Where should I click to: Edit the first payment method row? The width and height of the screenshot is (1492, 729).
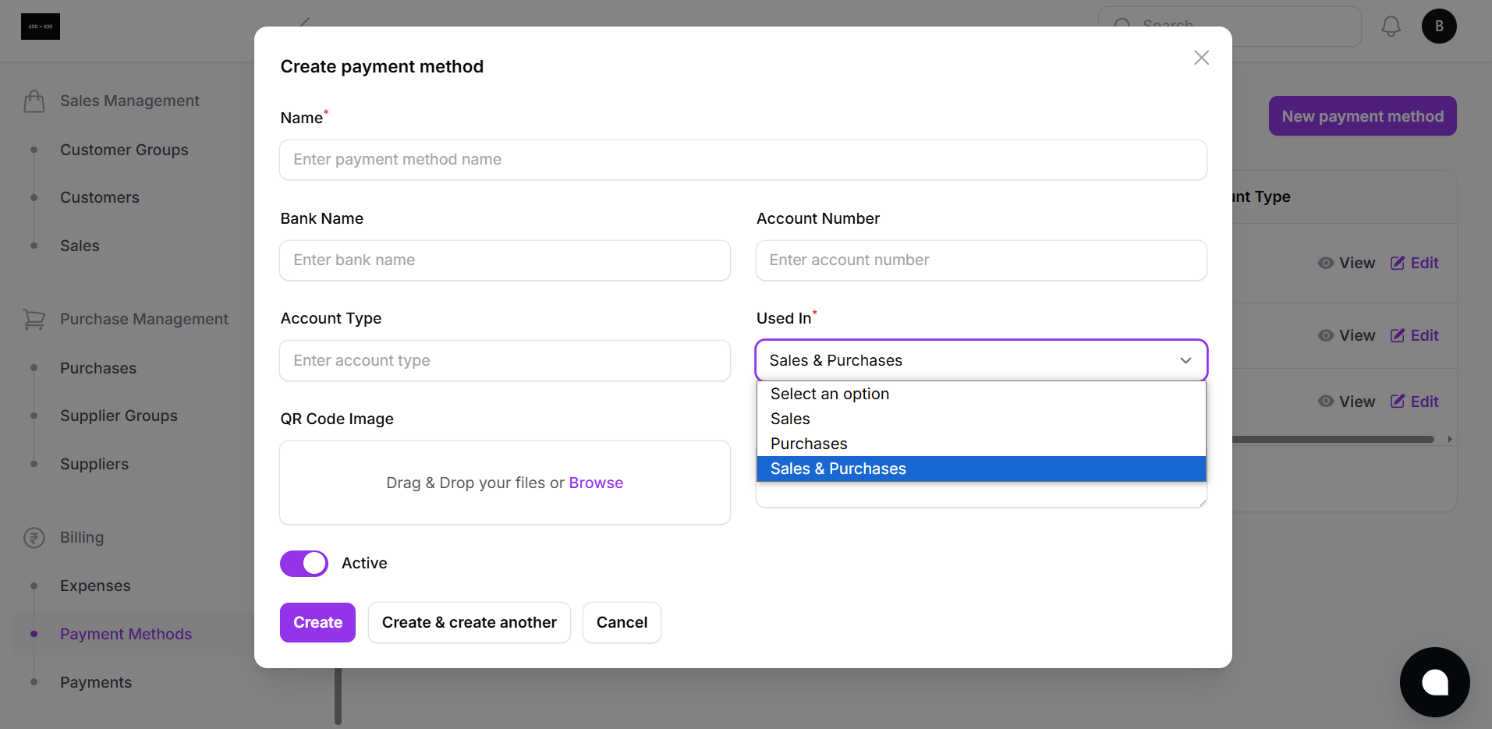(x=1414, y=263)
